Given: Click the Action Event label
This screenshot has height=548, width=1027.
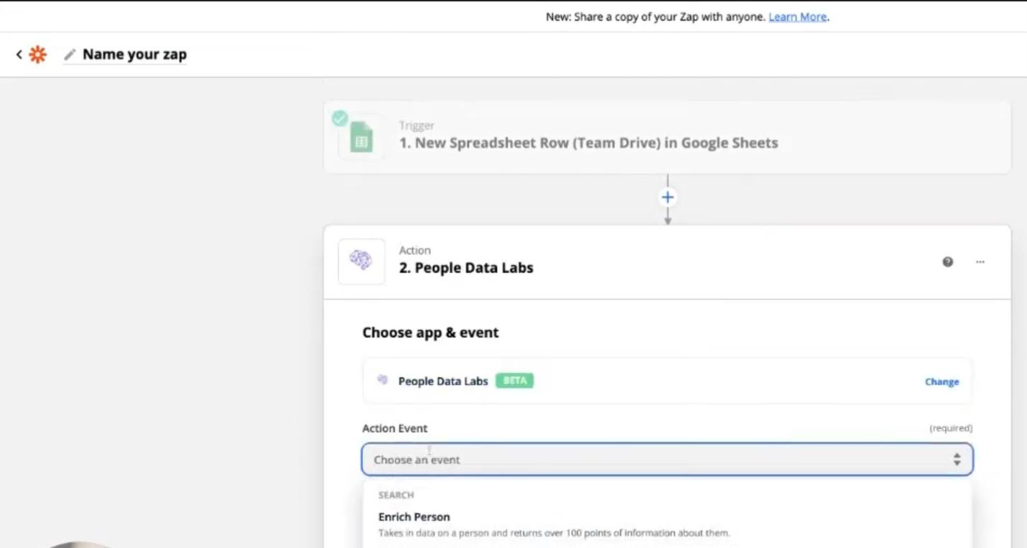Looking at the screenshot, I should point(394,428).
